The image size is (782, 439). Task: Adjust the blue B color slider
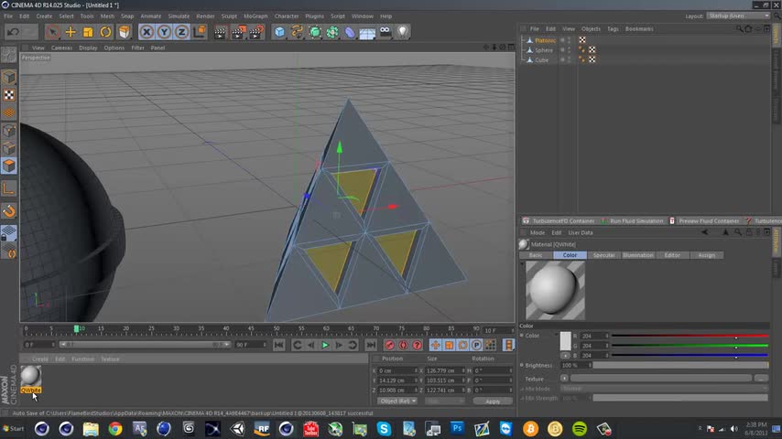pos(690,355)
